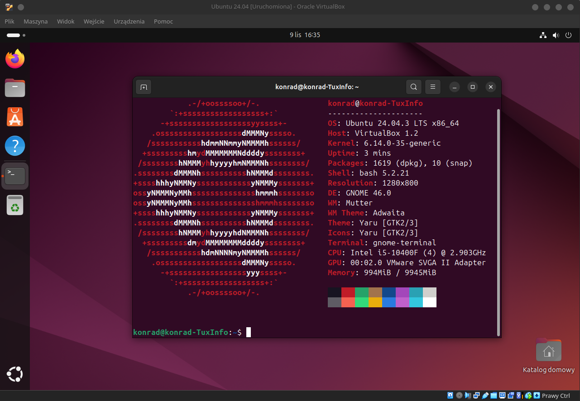Click the Host: VirtualBox 1.2 line
The width and height of the screenshot is (580, 401).
click(x=373, y=133)
